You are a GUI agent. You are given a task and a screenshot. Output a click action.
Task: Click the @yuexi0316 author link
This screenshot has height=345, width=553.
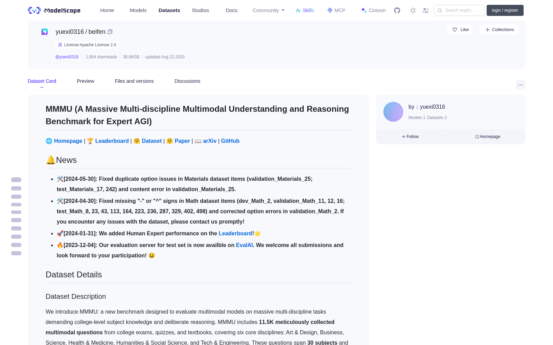(67, 57)
